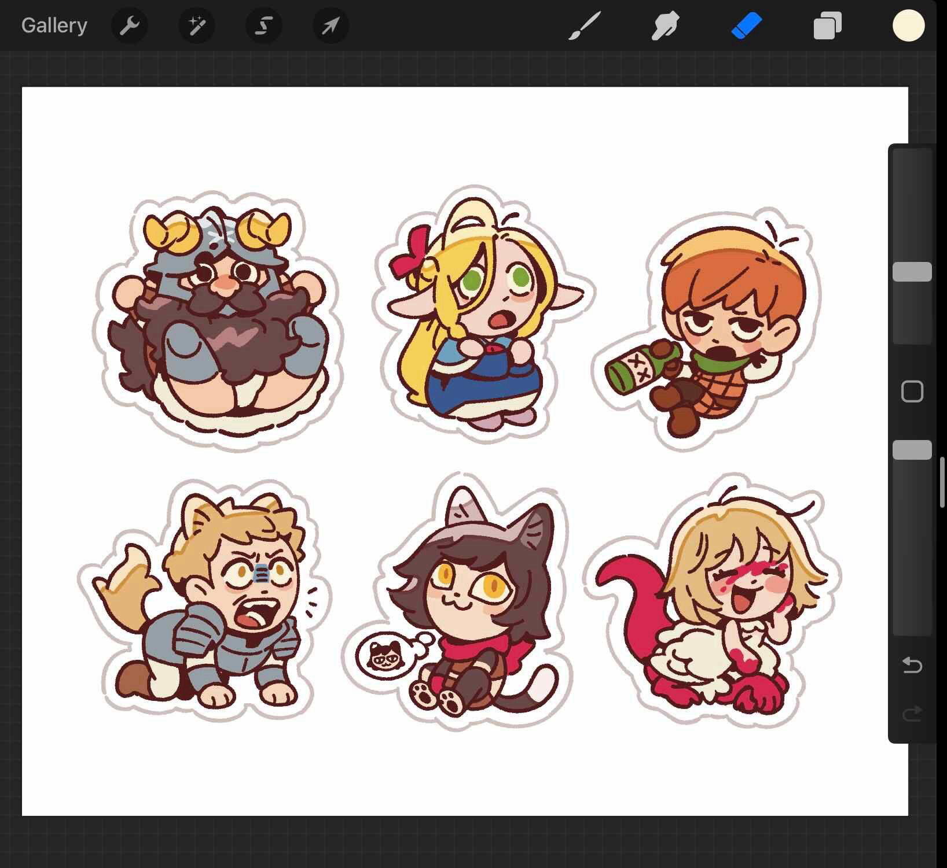Open the Layers panel
The width and height of the screenshot is (947, 868).
click(x=827, y=26)
